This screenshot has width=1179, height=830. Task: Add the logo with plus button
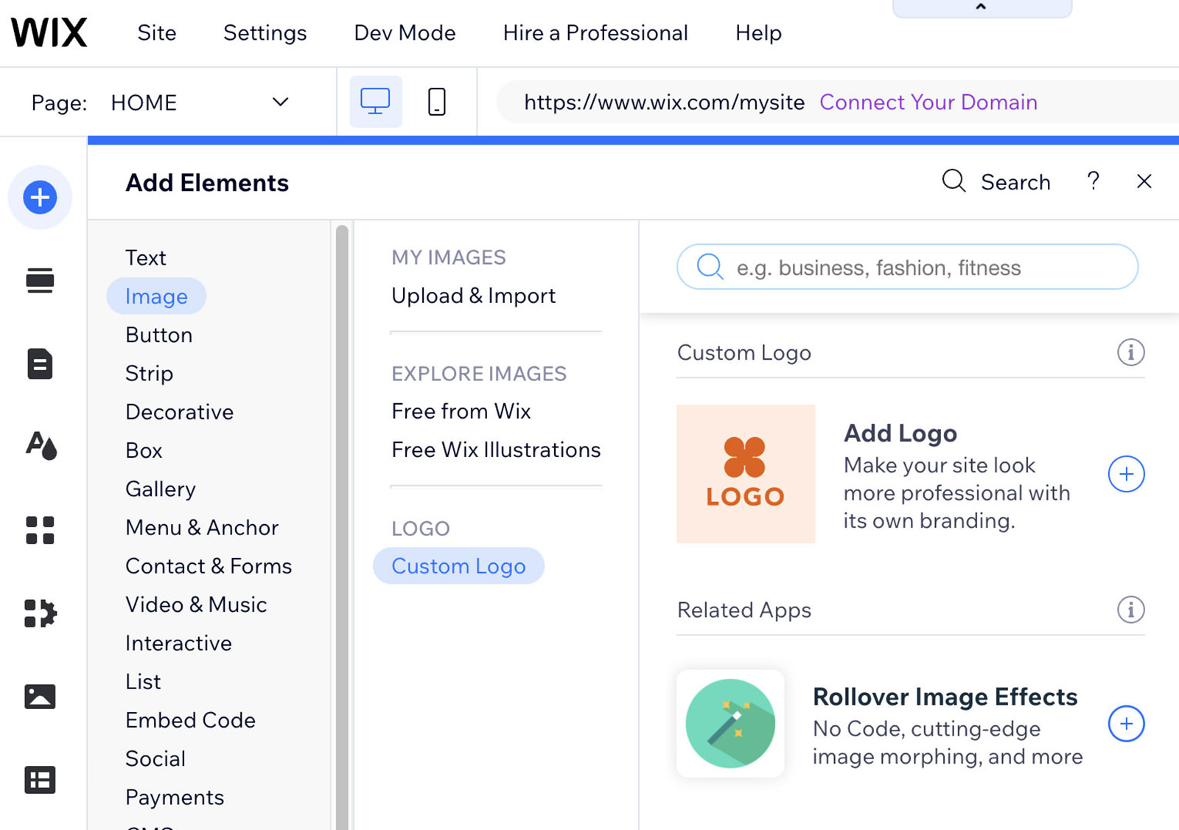[1126, 474]
